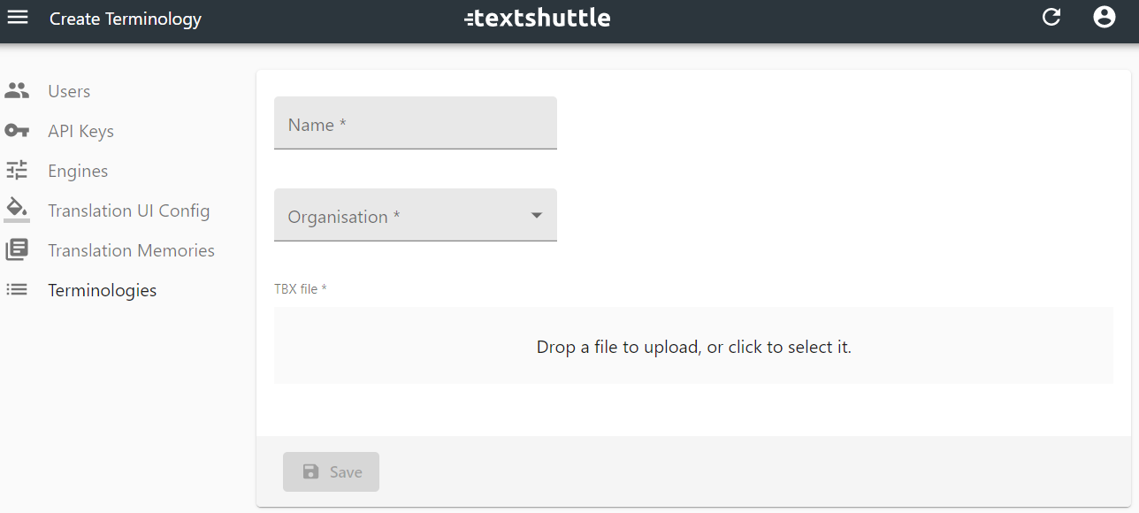
Task: Click the TBX file upload drop zone
Action: [x=693, y=346]
